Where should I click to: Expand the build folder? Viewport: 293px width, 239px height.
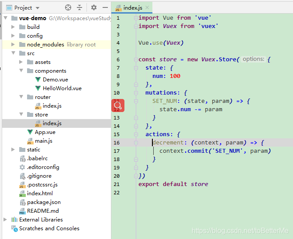click(13, 27)
